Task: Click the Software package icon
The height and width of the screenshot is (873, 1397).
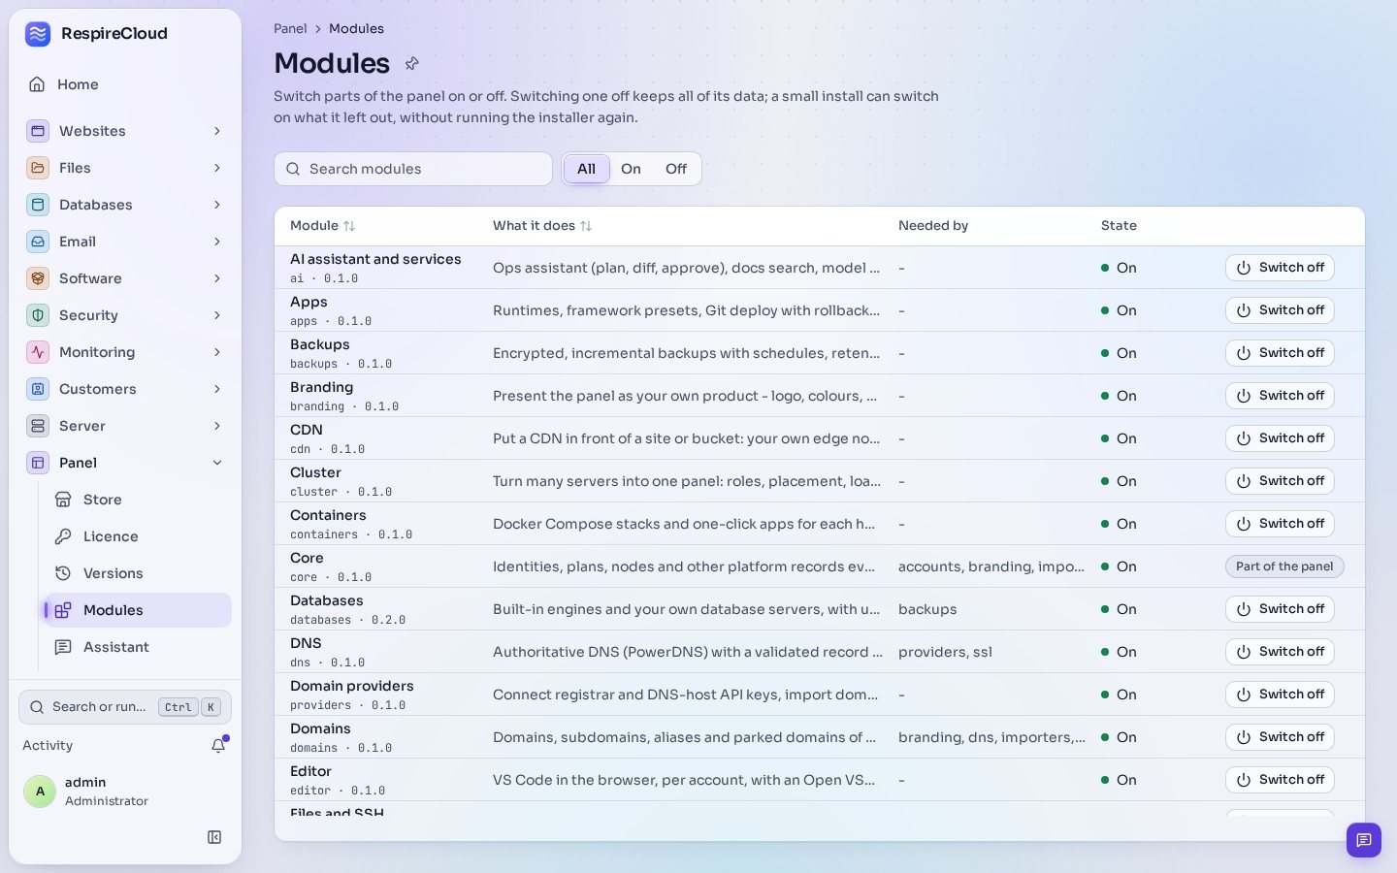Action: (x=38, y=278)
